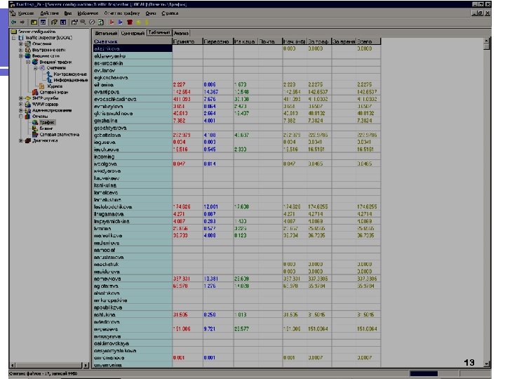Screen dimensions: 505x379
Task: Click the dark red stop toolbar icon
Action: click(130, 22)
